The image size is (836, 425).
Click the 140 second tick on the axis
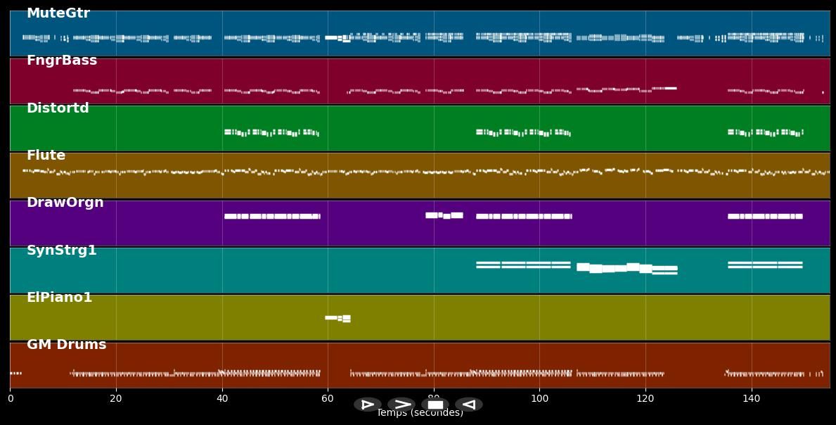coord(752,399)
